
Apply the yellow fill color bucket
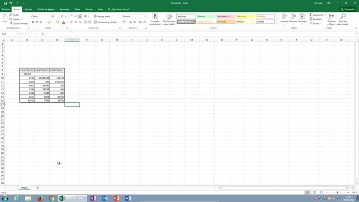tap(57, 22)
